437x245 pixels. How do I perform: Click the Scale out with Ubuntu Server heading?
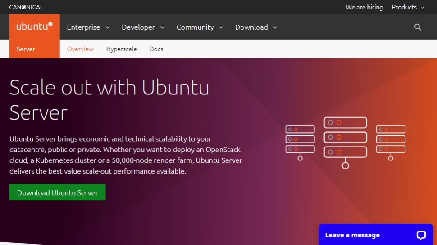pos(109,100)
